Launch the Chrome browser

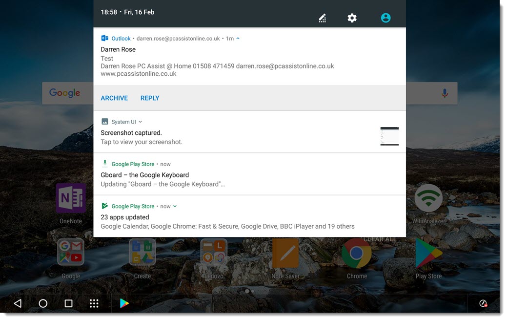tap(356, 253)
